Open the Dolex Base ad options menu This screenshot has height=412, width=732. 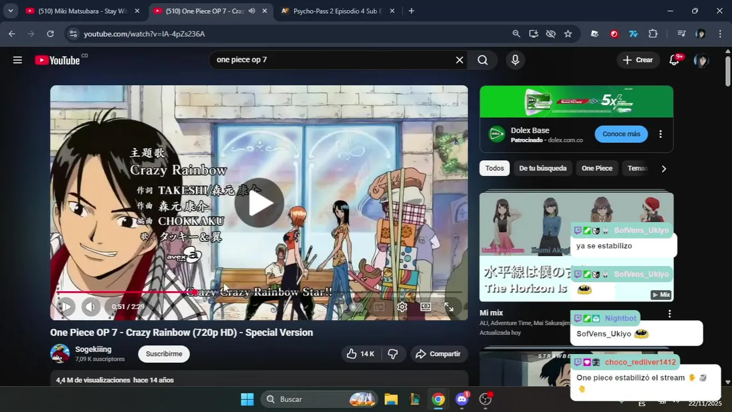coord(660,134)
